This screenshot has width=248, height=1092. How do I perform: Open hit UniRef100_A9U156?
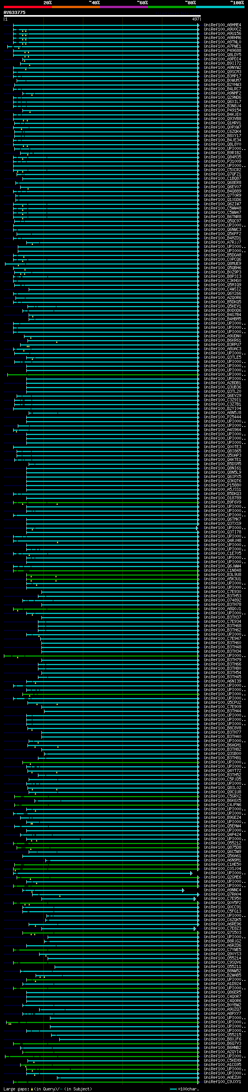tap(222, 33)
